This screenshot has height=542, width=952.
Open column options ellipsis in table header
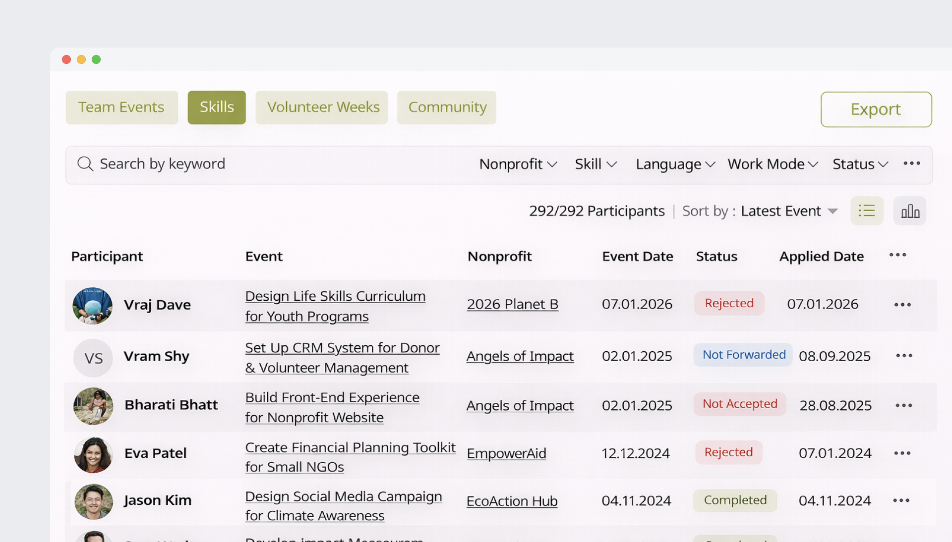pos(897,255)
